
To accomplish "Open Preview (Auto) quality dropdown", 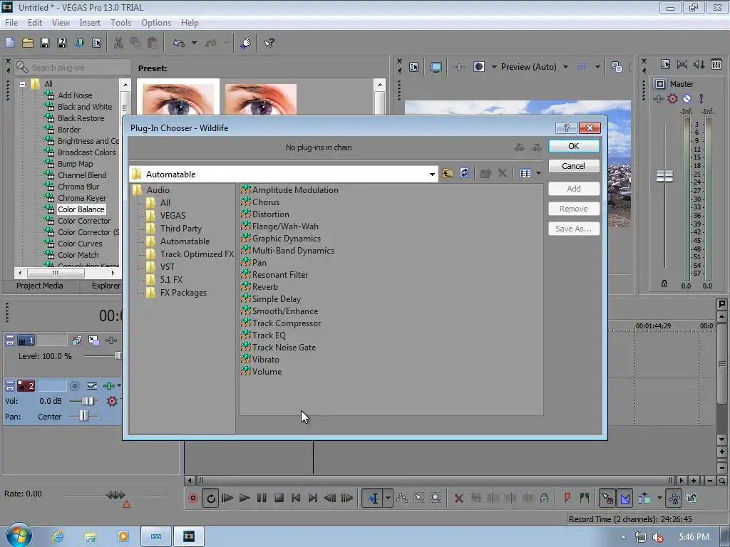I will (565, 67).
